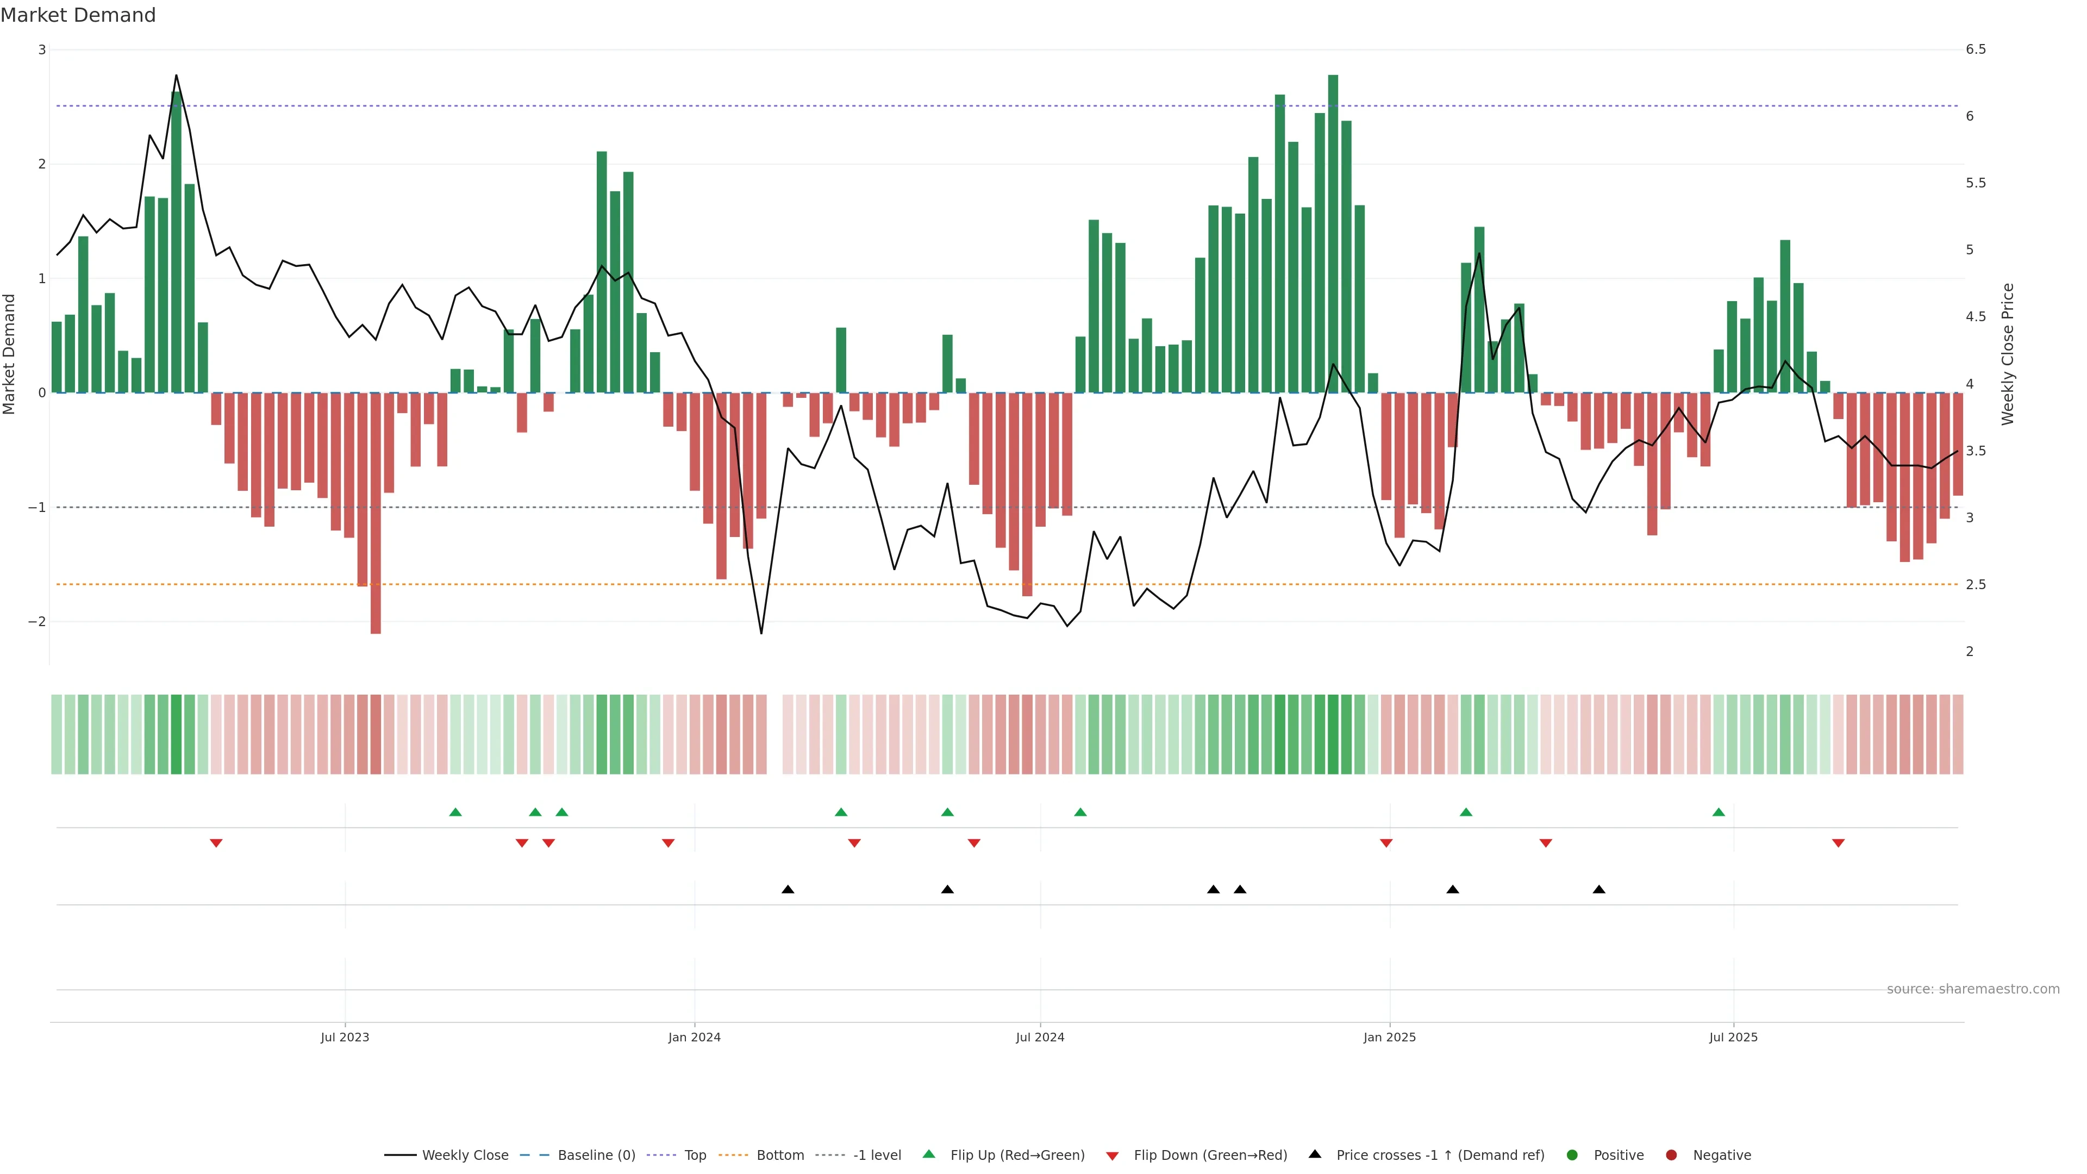The image size is (2087, 1174).
Task: Click the green Flip Up legend triangle icon
Action: tap(929, 1154)
